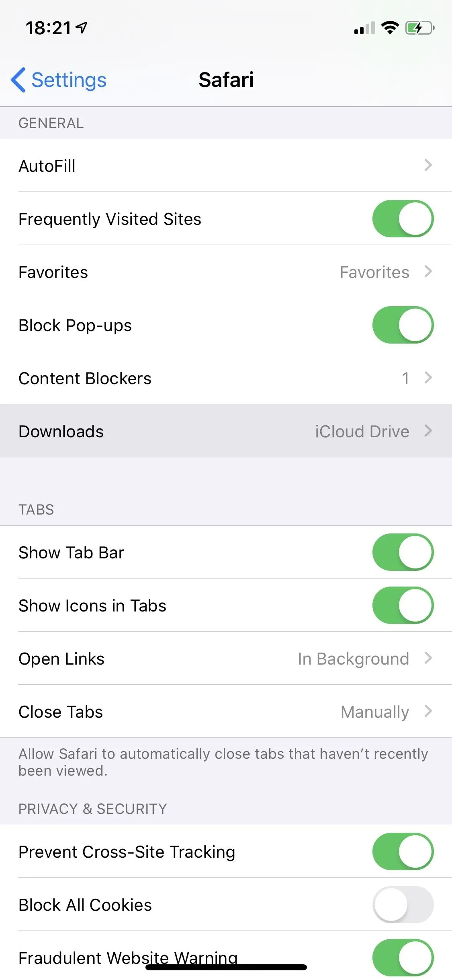The image size is (452, 980).
Task: Disable Frequently Visited Sites switch
Action: pyautogui.click(x=403, y=218)
